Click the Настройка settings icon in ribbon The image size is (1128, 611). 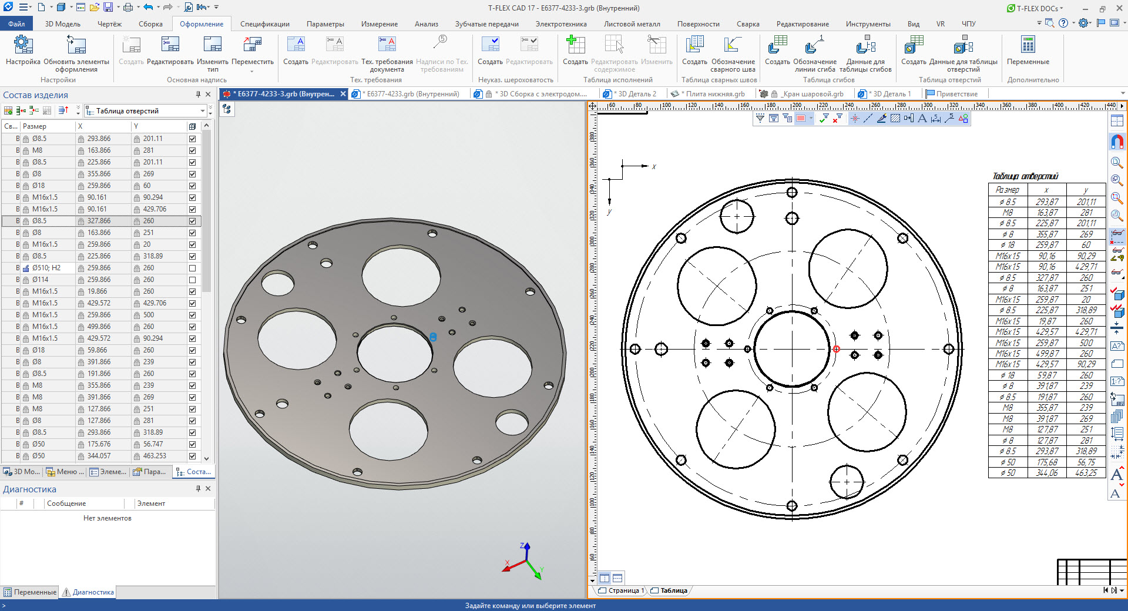pos(23,45)
